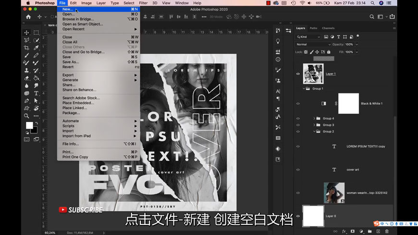
Task: Click the delete layer trash icon
Action: tap(387, 232)
